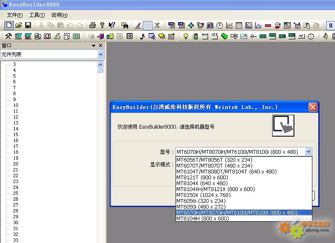Image resolution: width=335 pixels, height=243 pixels.
Task: Open the 窗口 panel options arrow
Action: [x=93, y=46]
